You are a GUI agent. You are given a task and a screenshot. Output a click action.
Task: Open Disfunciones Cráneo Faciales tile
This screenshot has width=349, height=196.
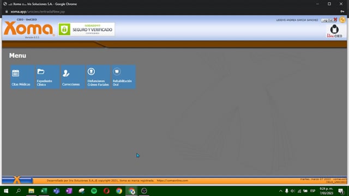click(x=98, y=77)
